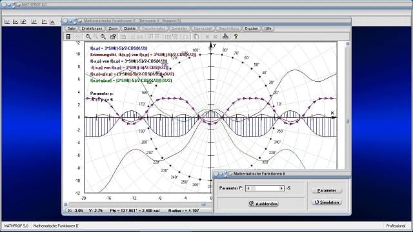Click the sixth filled-graph icon in MATHPROF main toolbar

(x=52, y=21)
